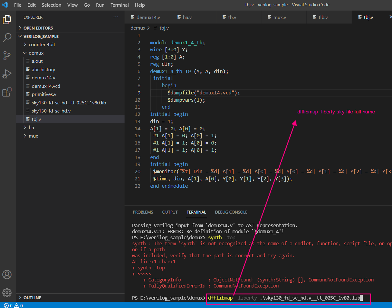The width and height of the screenshot is (392, 308).
Task: Click the demux breadcrumb above editor
Action: pos(138,28)
